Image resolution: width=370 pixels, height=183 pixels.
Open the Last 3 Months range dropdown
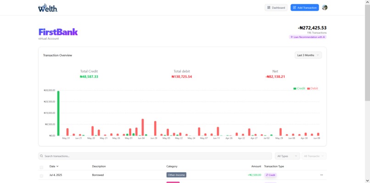coord(308,55)
